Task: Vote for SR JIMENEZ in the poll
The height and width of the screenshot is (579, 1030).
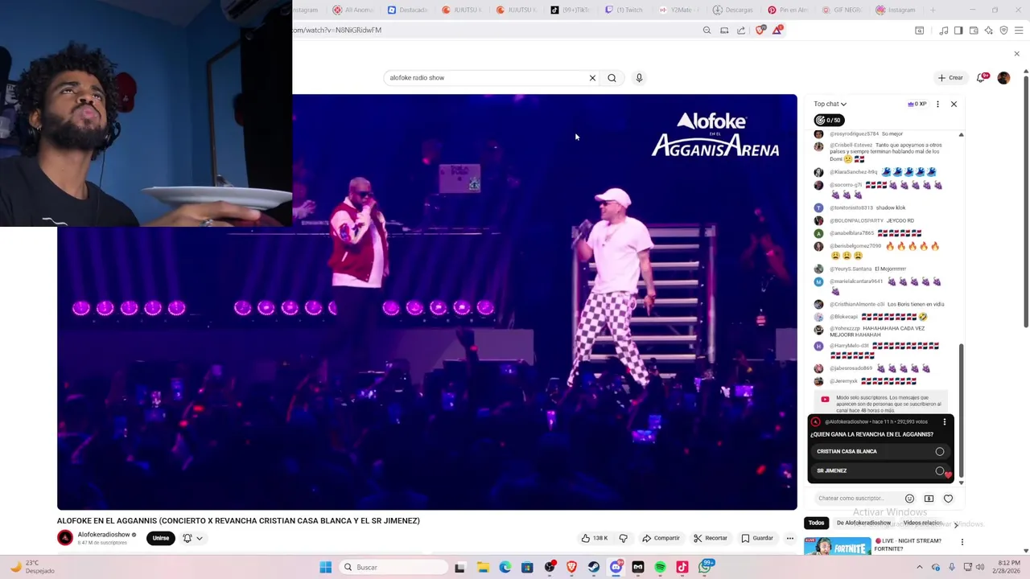Action: click(880, 470)
